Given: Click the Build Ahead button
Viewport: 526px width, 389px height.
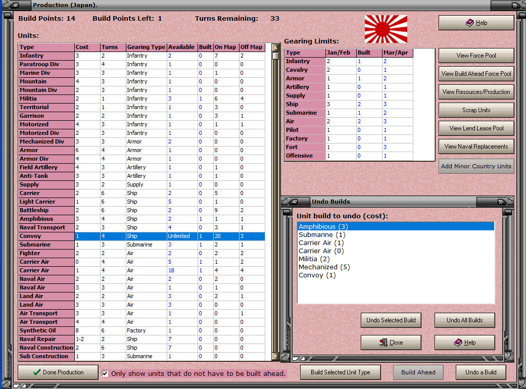Looking at the screenshot, I should point(418,372).
